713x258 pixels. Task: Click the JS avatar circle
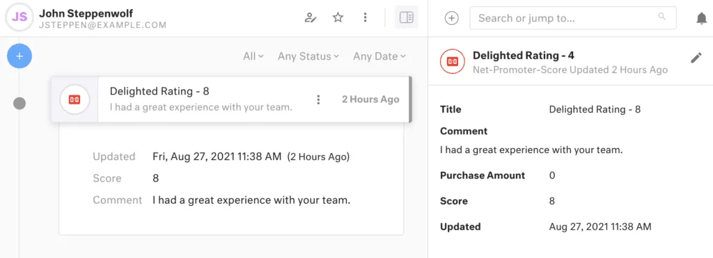tap(19, 17)
